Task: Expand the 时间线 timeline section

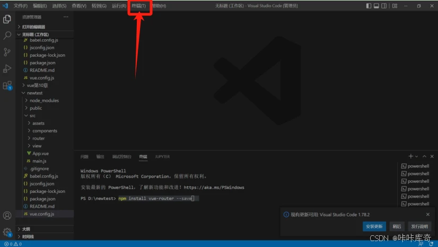Action: (45, 236)
